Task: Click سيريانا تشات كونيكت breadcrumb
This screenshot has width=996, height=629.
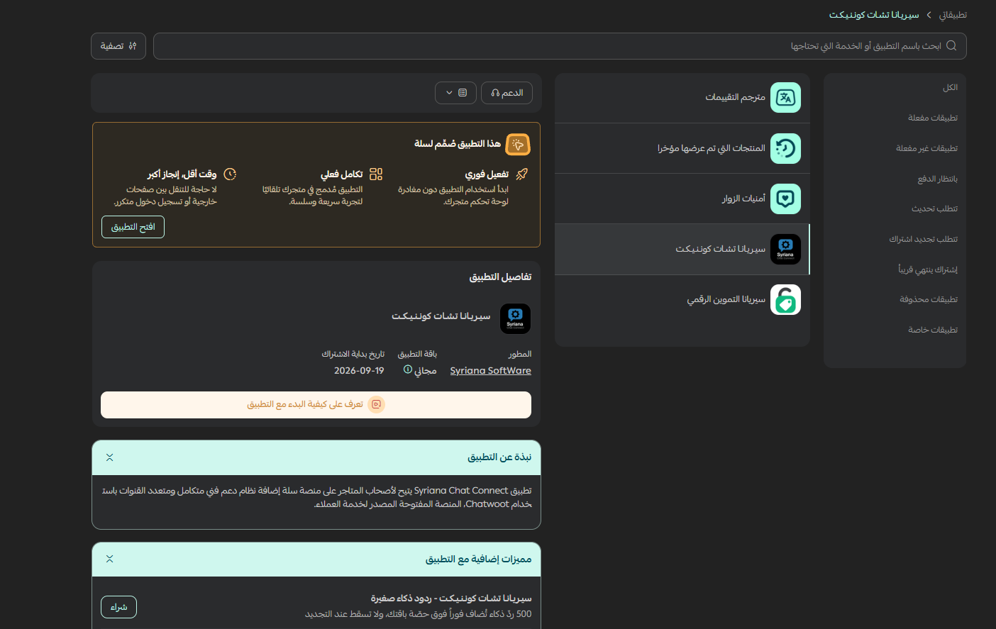Action: click(x=874, y=15)
